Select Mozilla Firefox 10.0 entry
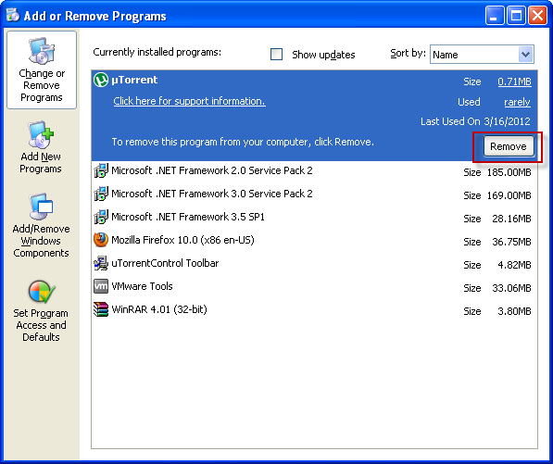Screen dimensions: 553x464 (314, 241)
